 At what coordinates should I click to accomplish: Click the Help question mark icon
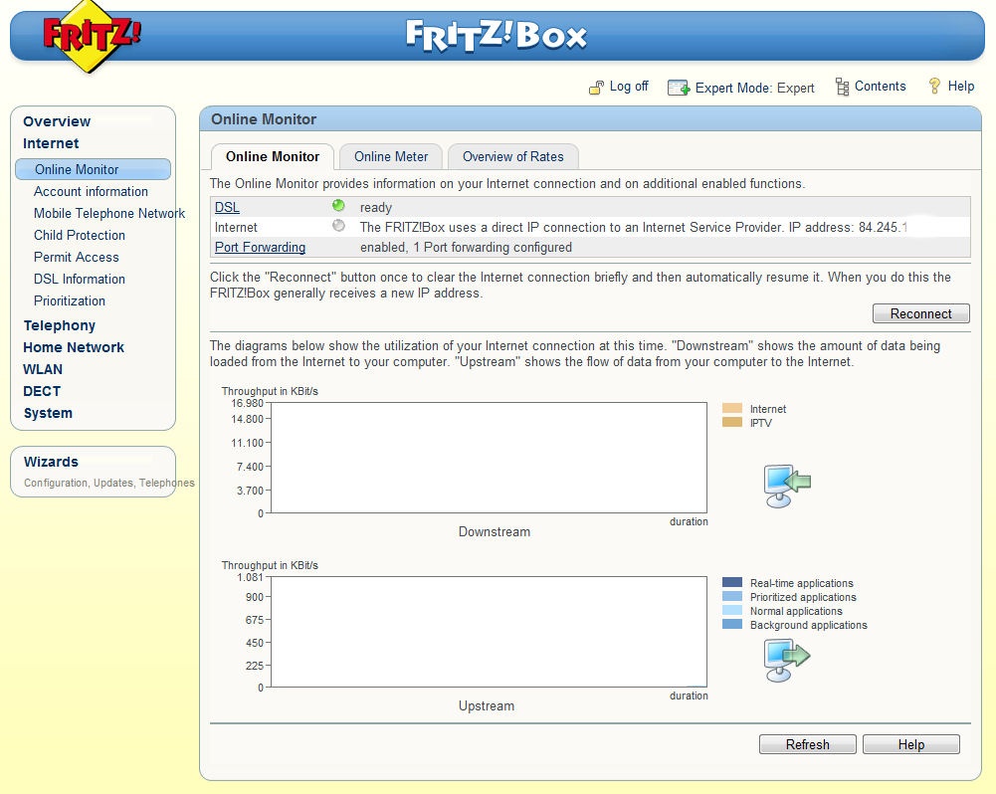click(934, 86)
